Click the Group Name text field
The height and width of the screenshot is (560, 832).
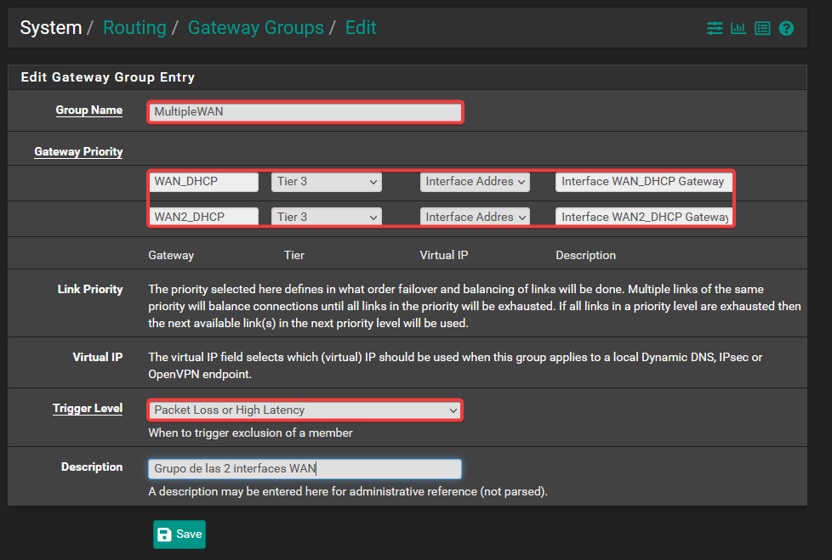[x=305, y=111]
